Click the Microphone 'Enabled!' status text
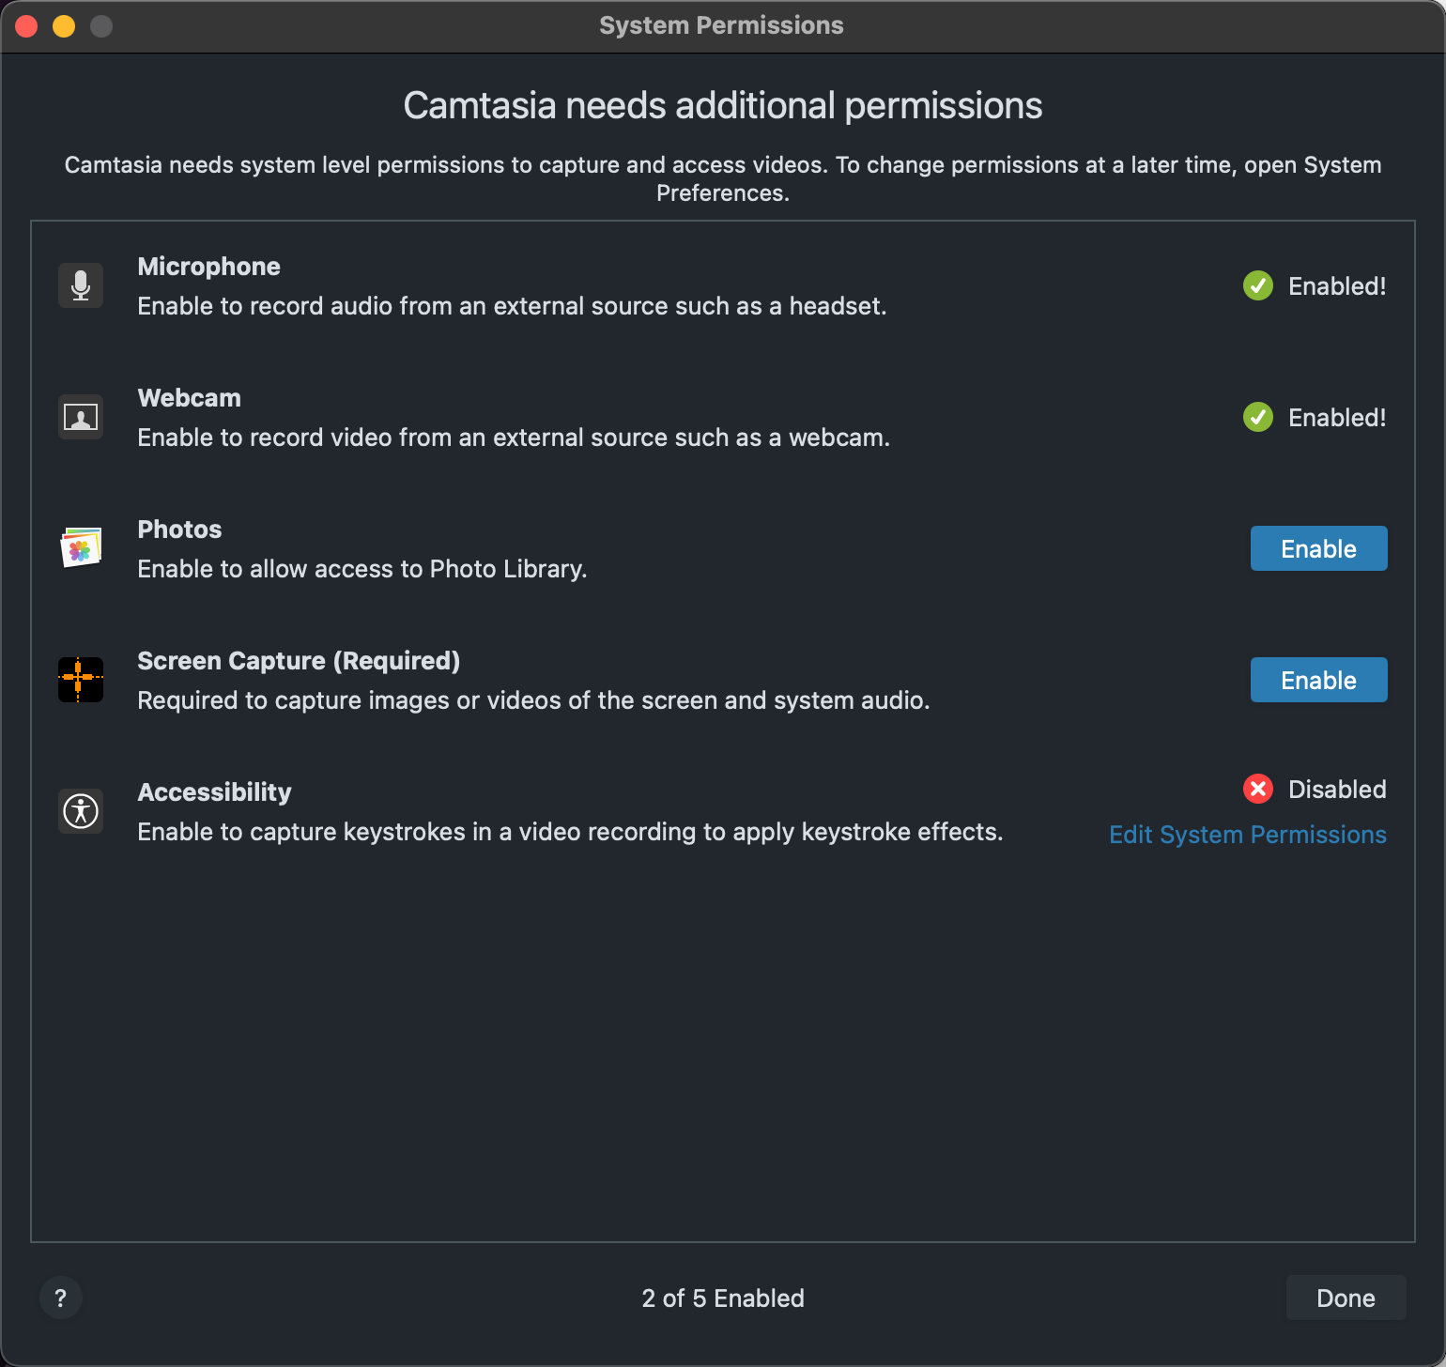Image resolution: width=1446 pixels, height=1367 pixels. (x=1337, y=285)
